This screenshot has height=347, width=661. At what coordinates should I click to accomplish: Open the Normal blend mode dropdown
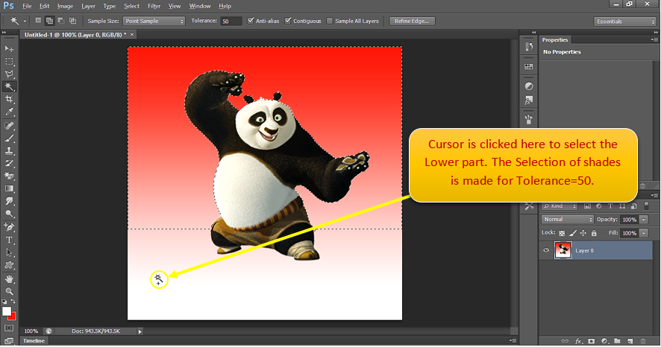(x=568, y=220)
